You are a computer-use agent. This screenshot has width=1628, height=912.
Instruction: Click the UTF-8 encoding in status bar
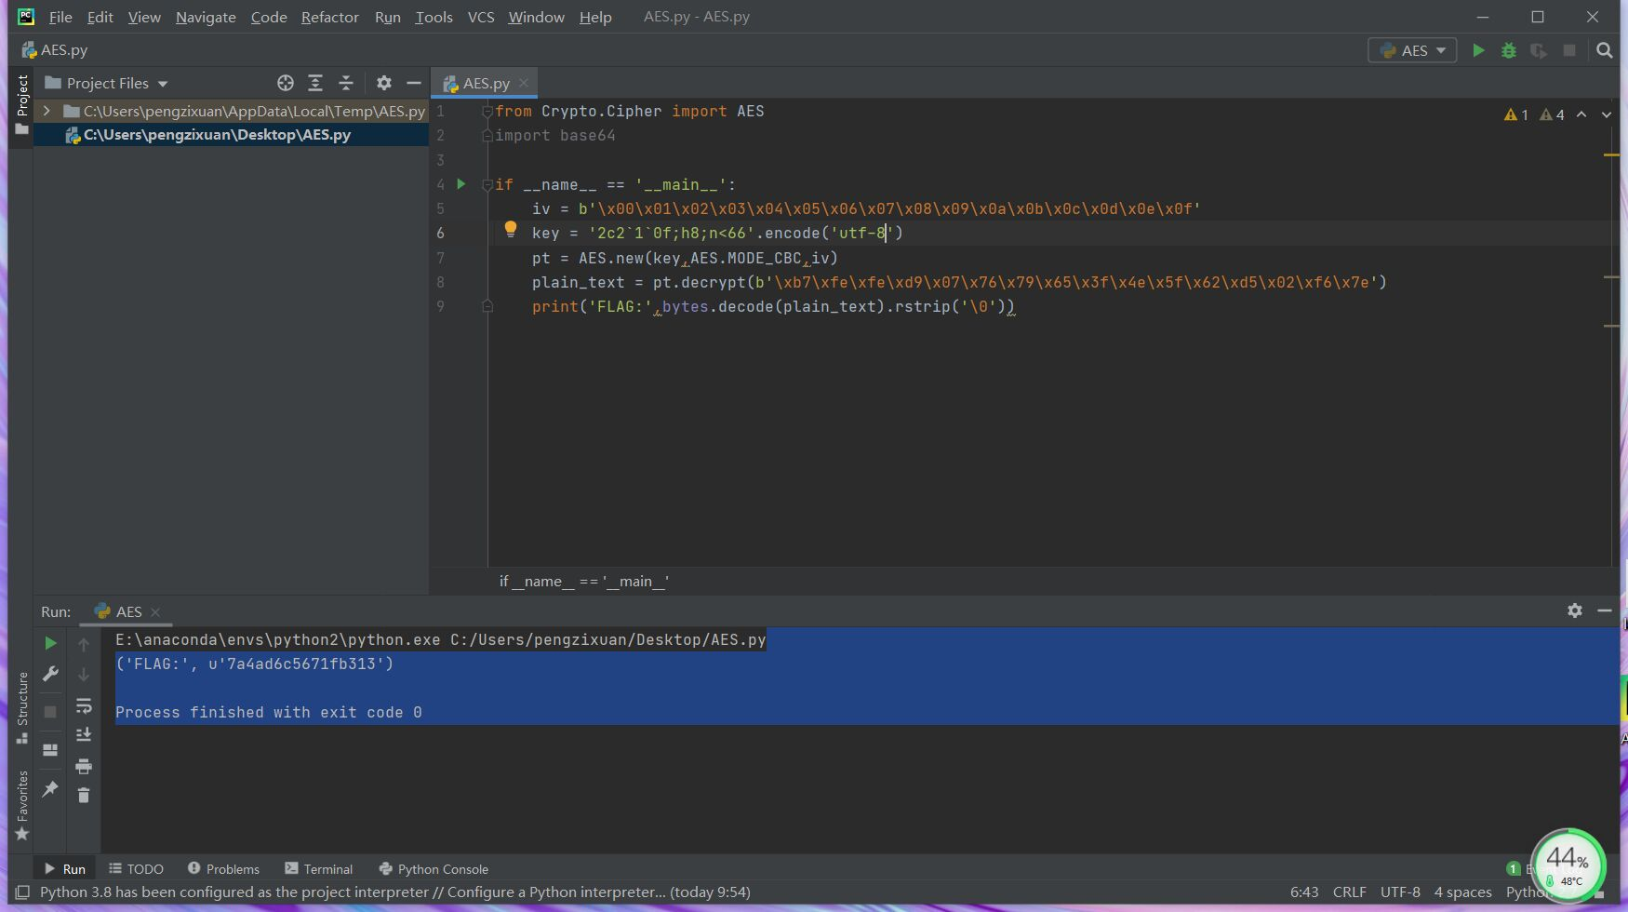tap(1400, 892)
